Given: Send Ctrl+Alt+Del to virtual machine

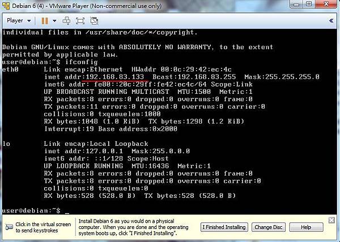Looking at the screenshot, I should coord(66,21).
